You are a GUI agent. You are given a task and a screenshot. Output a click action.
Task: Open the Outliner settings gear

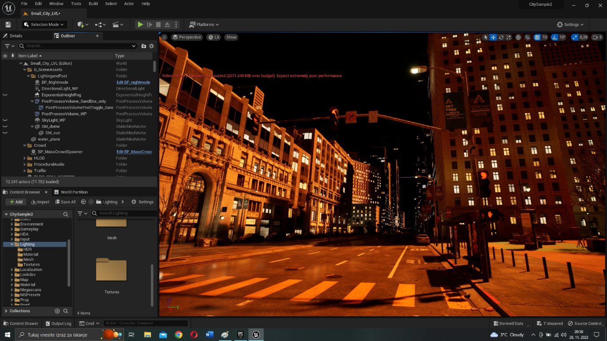click(151, 46)
